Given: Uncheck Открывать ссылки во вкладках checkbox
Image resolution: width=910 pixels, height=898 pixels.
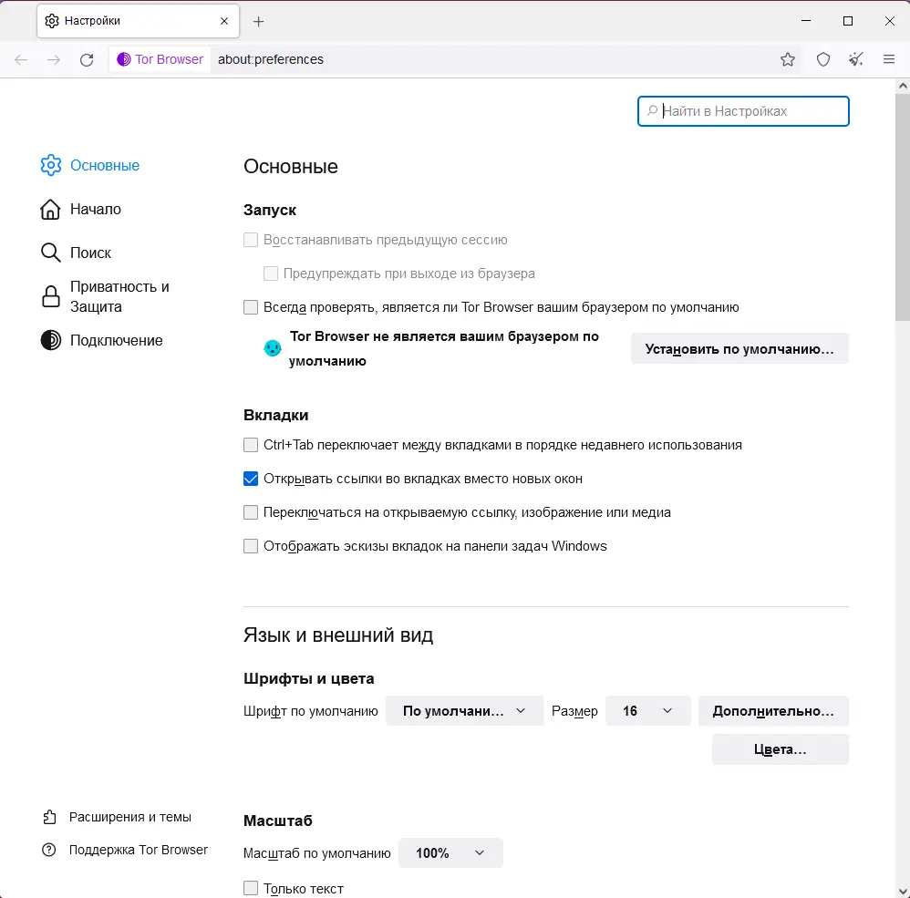Looking at the screenshot, I should pyautogui.click(x=251, y=479).
